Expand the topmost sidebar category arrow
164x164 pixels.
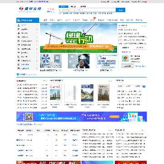[36, 26]
